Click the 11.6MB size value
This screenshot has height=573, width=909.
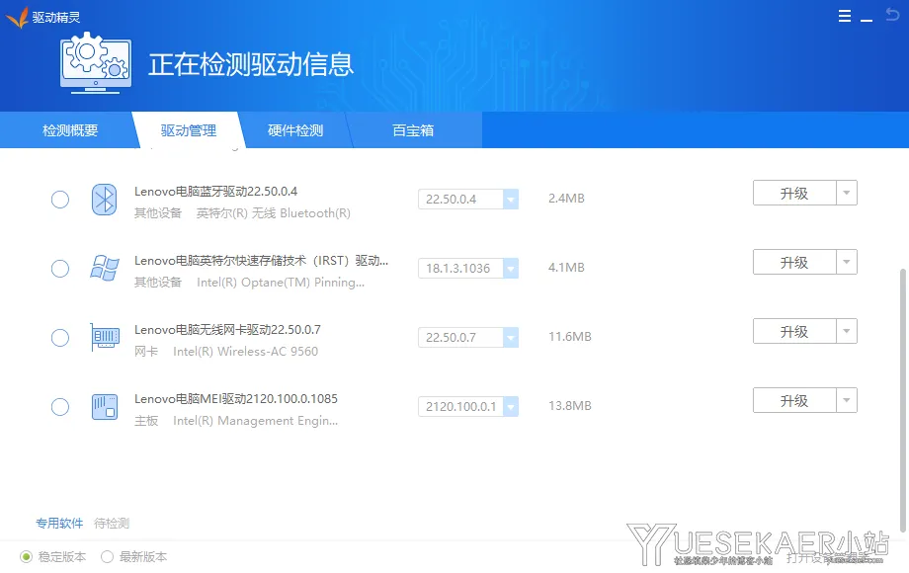pos(570,337)
